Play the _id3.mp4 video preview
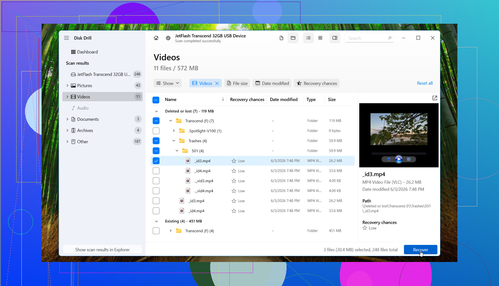Image resolution: width=499 pixels, height=286 pixels. pyautogui.click(x=399, y=159)
